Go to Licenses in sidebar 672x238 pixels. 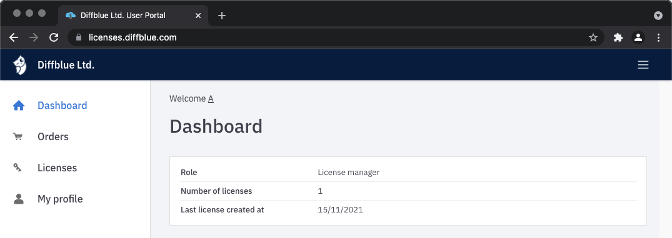pyautogui.click(x=57, y=168)
